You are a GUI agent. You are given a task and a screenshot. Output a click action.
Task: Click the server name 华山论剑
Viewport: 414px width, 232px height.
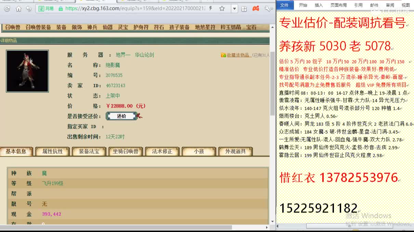coord(144,55)
